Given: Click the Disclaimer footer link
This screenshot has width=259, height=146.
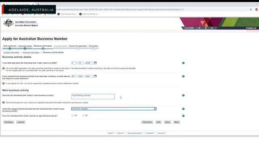Looking at the screenshot, I should 150,133.
